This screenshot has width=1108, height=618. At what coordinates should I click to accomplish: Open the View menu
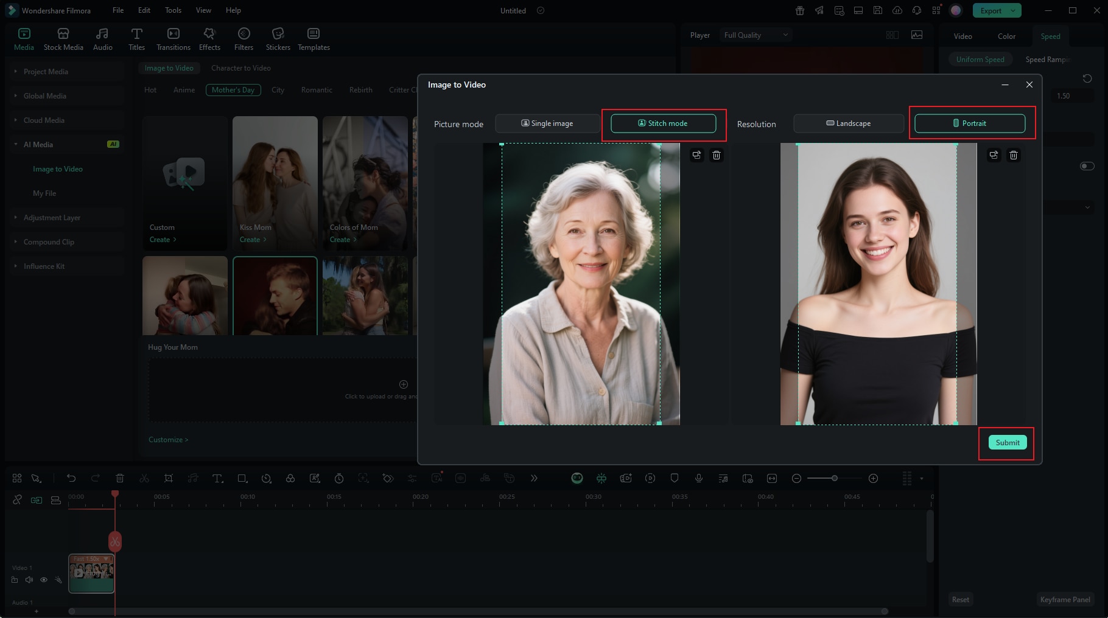click(203, 10)
